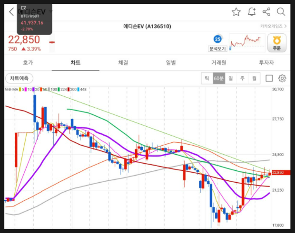Screen dimensions: 295x233
Task: Click the 24,500 axis label
Action: 278,155
